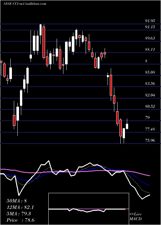Click the 85.08 price level label
The width and height of the screenshot is (161, 225).
[x=150, y=72]
